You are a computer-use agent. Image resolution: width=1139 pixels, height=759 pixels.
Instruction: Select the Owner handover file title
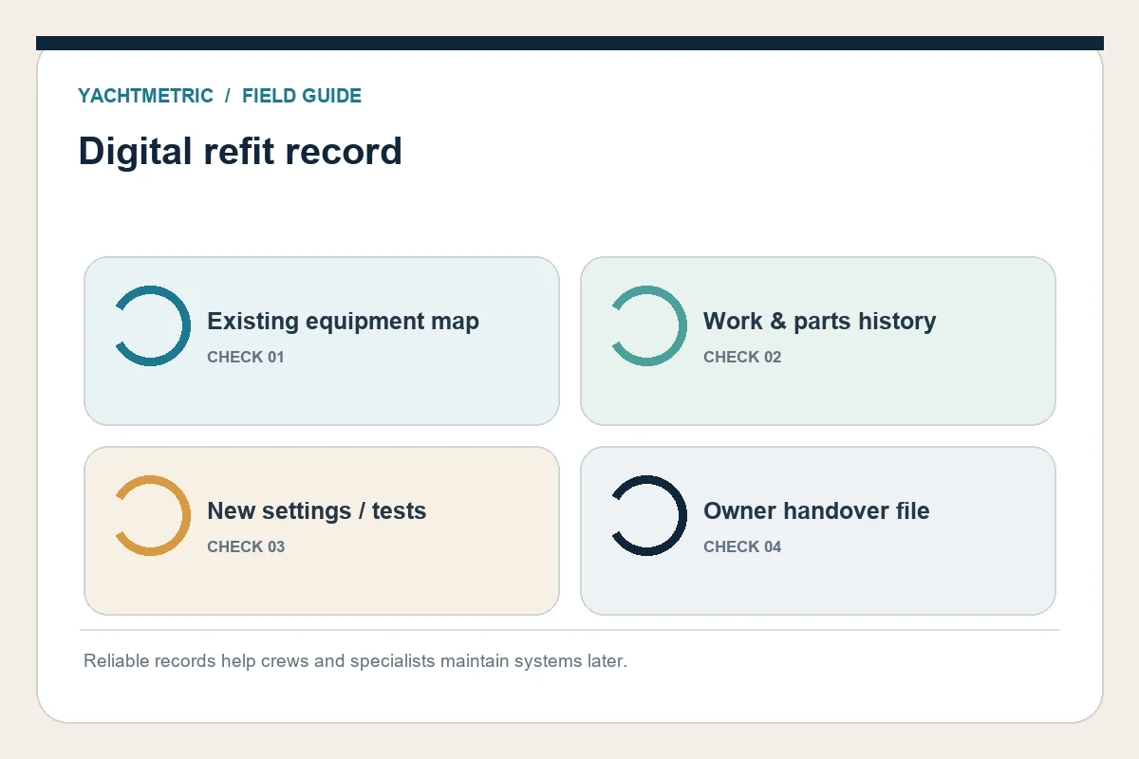[816, 510]
